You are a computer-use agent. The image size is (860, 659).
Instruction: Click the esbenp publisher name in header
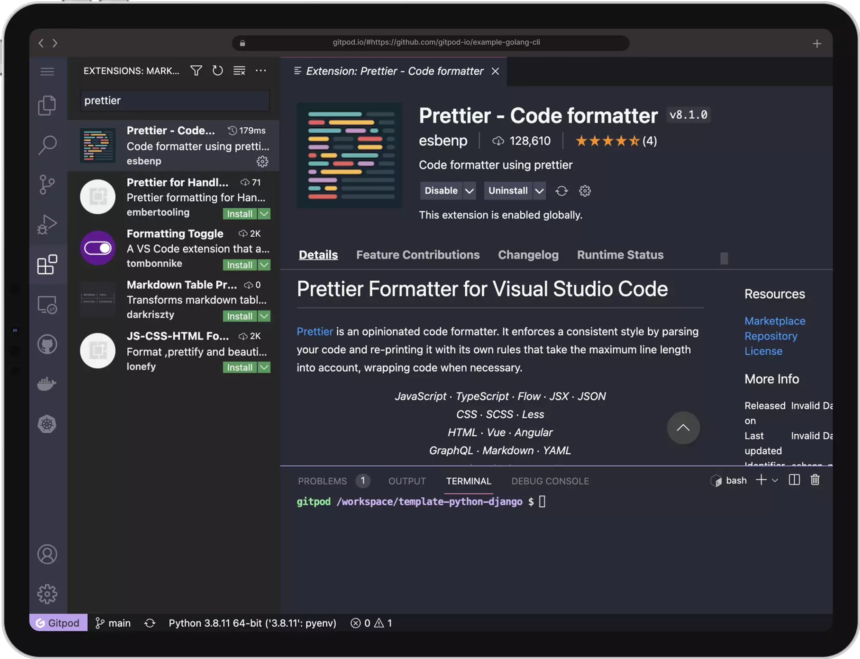pos(443,141)
